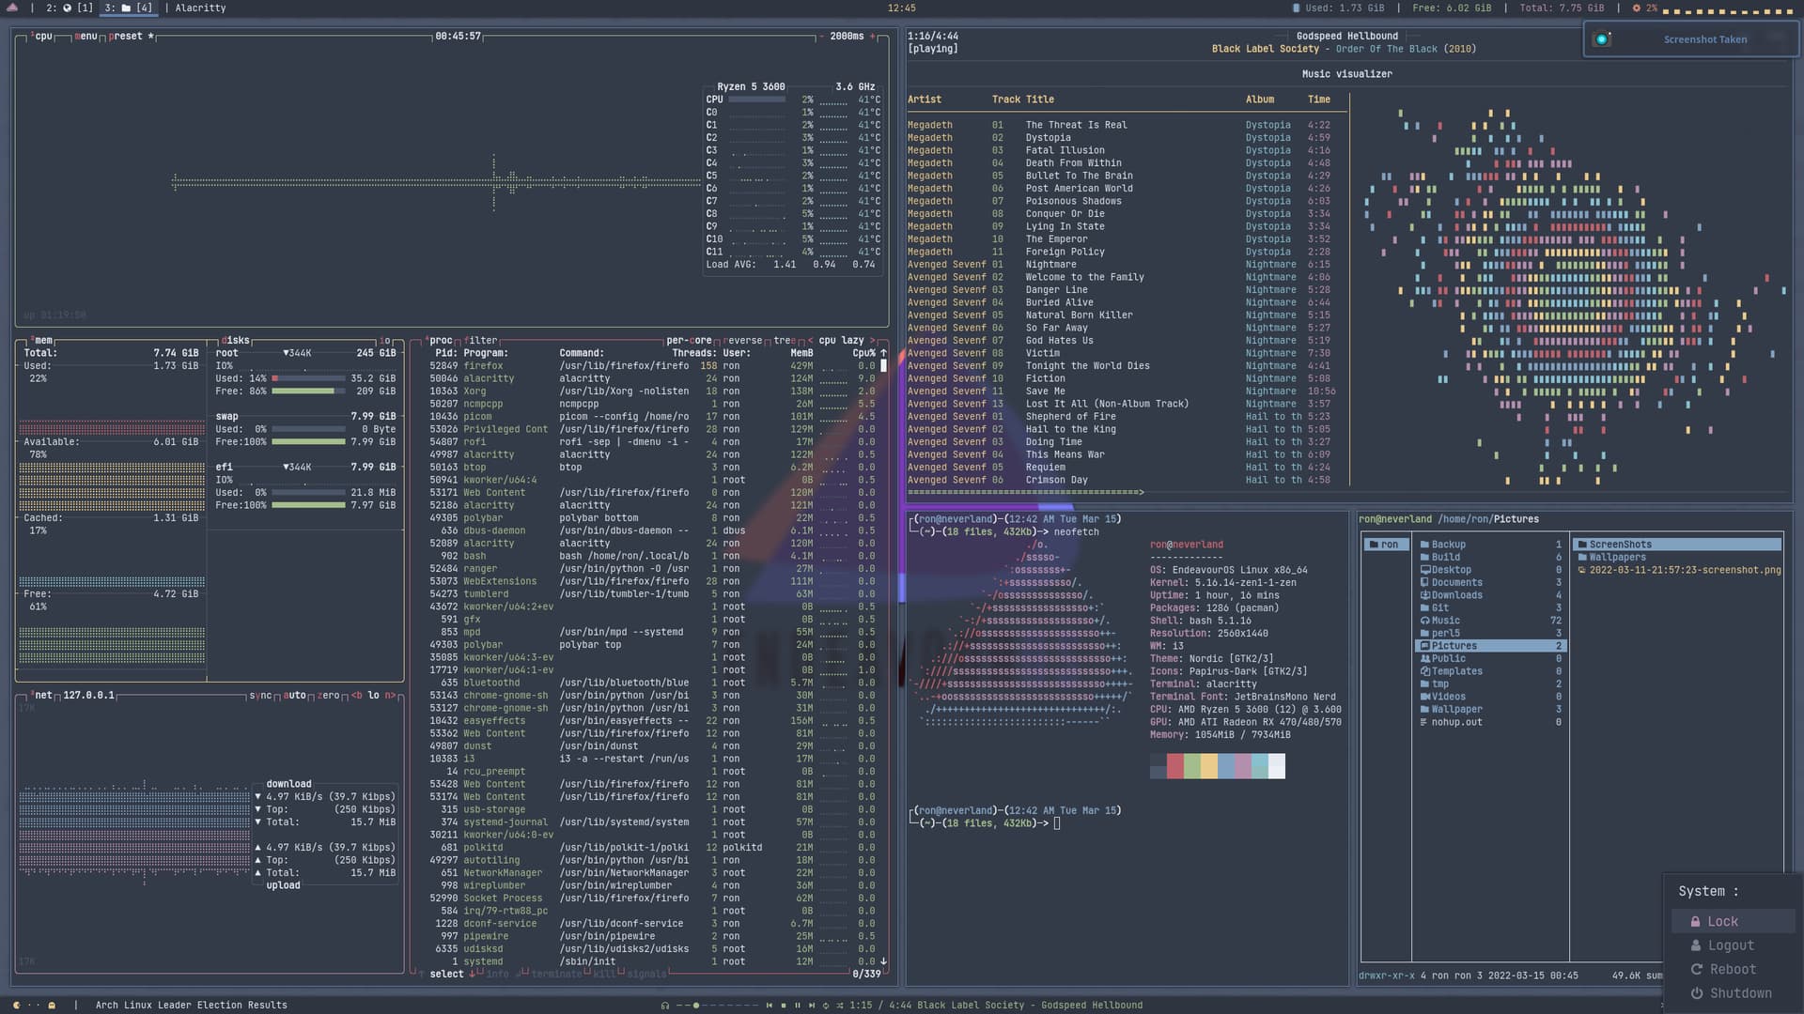Click the Lock icon in the System menu
Viewport: 1804px width, 1014px height.
(1695, 922)
